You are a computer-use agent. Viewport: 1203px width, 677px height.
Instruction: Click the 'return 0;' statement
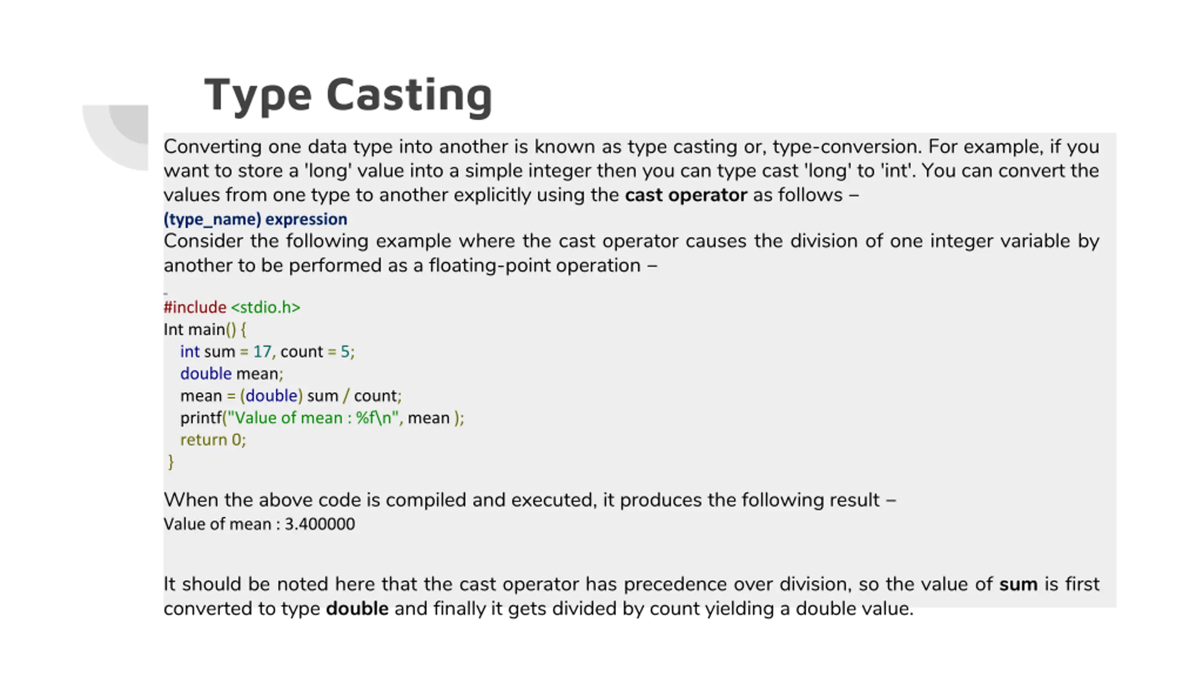coord(213,440)
